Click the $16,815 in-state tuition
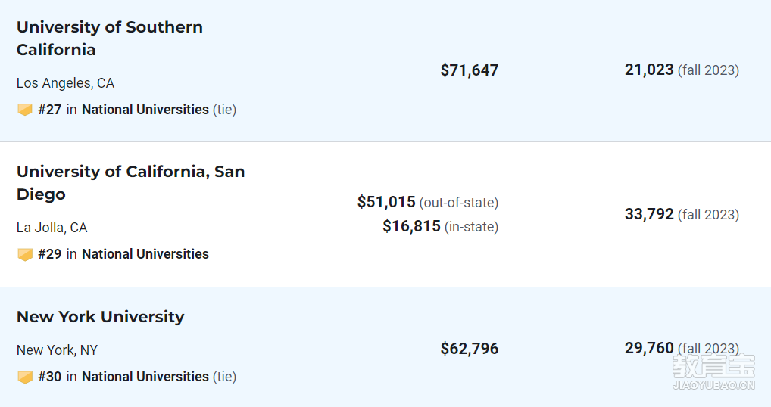 pyautogui.click(x=411, y=226)
